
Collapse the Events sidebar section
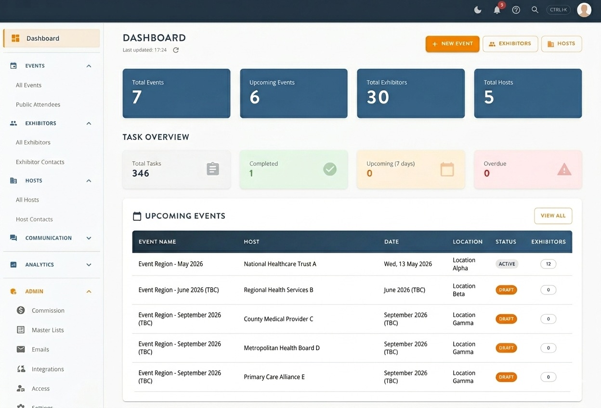pos(88,66)
